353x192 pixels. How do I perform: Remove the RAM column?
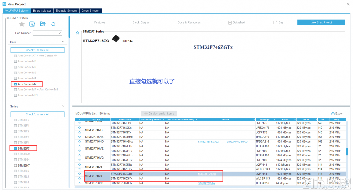tap(316, 120)
